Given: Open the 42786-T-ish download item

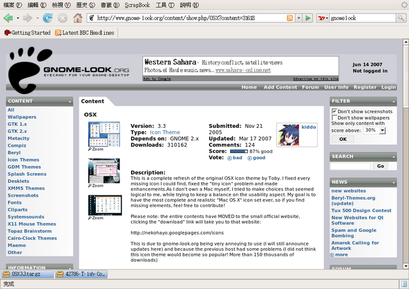Looking at the screenshot, I should [81, 274].
